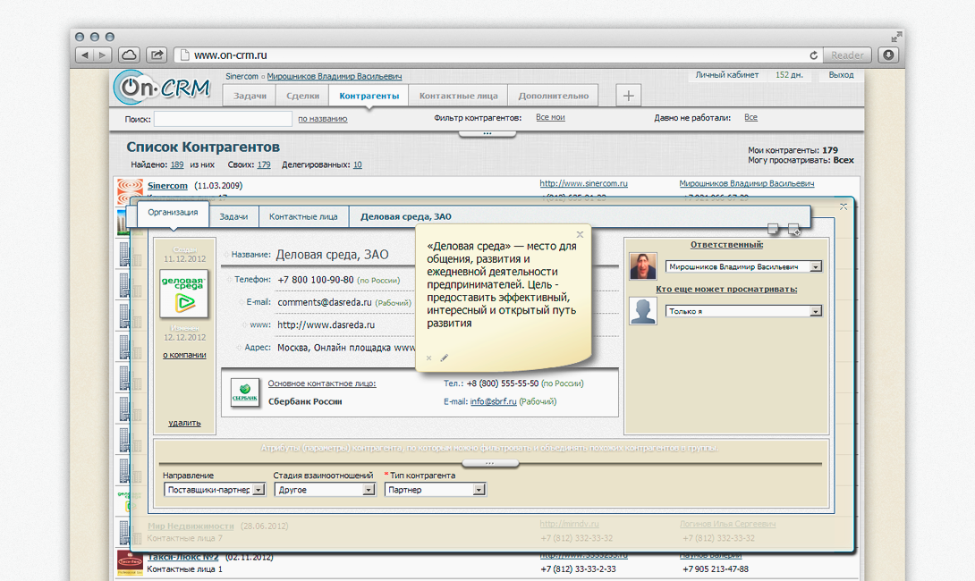The width and height of the screenshot is (975, 581).
Task: Click the Такси-Люкс №2 logo icon
Action: (x=130, y=563)
